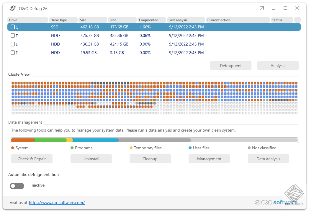
Task: Open the Uninstall tool
Action: [91, 159]
